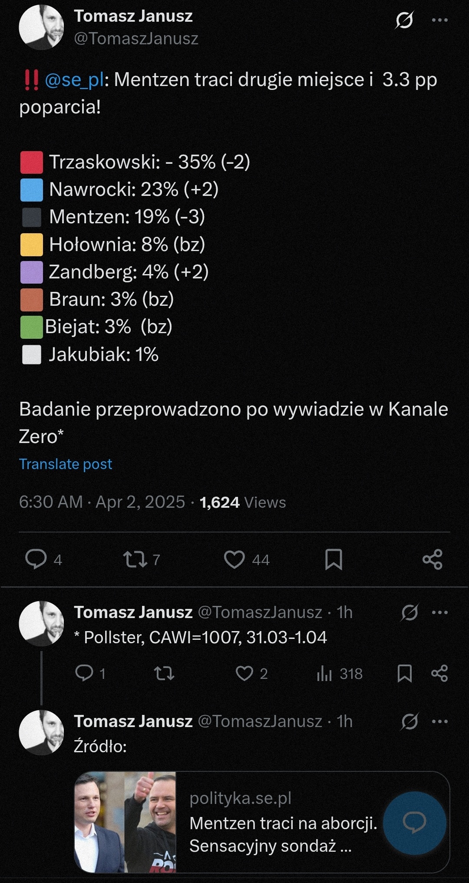Like the main post with 44 likes
This screenshot has width=469, height=883.
point(234,560)
